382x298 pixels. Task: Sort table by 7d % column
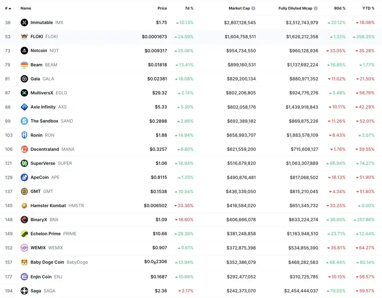pos(189,8)
